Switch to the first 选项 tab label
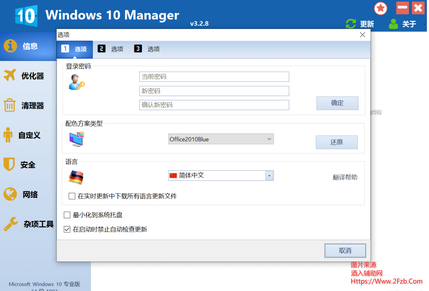 [81, 49]
